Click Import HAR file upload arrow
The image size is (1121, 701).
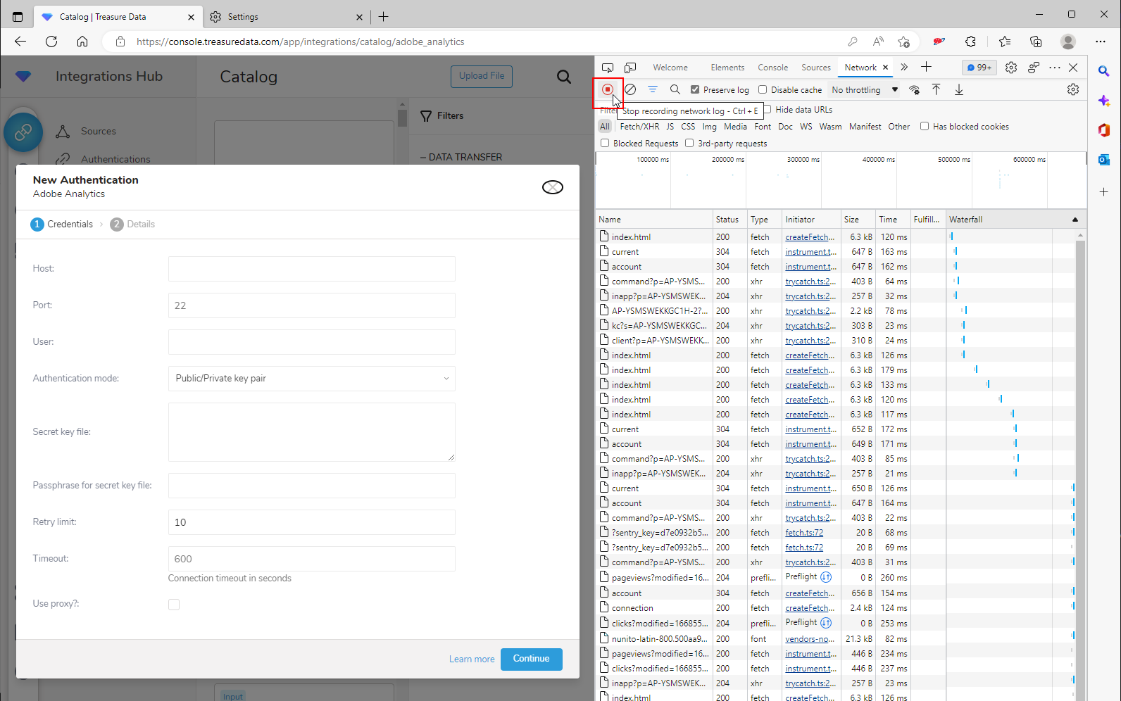[936, 89]
